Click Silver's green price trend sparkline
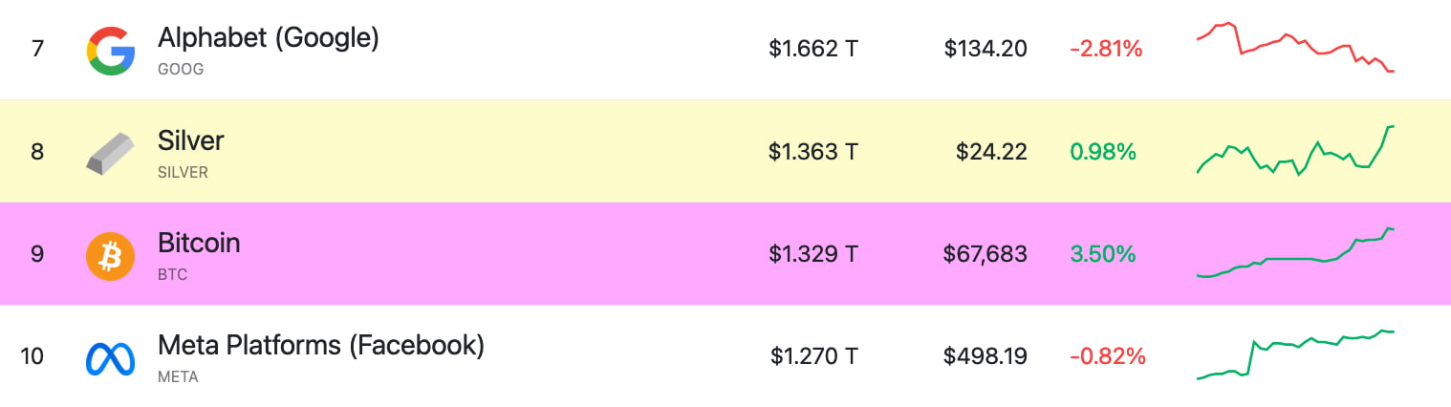The image size is (1451, 407). (1295, 153)
